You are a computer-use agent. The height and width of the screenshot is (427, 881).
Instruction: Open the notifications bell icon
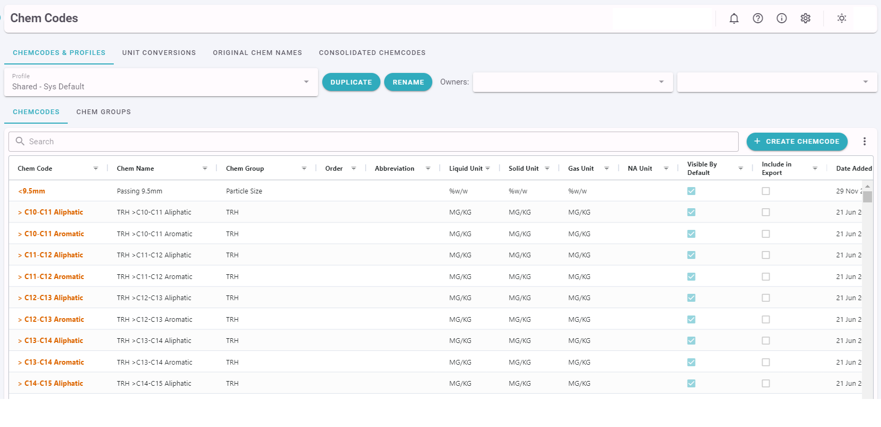[734, 18]
